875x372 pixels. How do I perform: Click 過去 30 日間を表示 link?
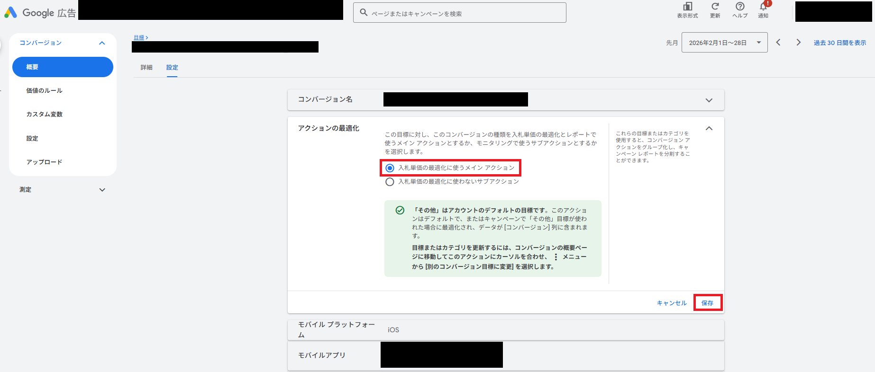pyautogui.click(x=839, y=43)
